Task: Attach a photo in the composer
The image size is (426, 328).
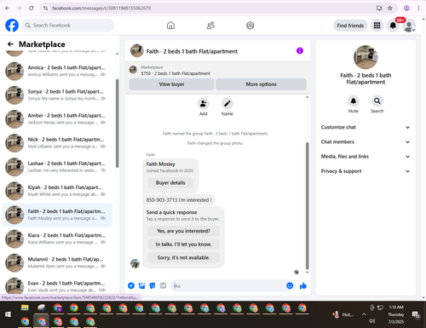Action: [141, 285]
